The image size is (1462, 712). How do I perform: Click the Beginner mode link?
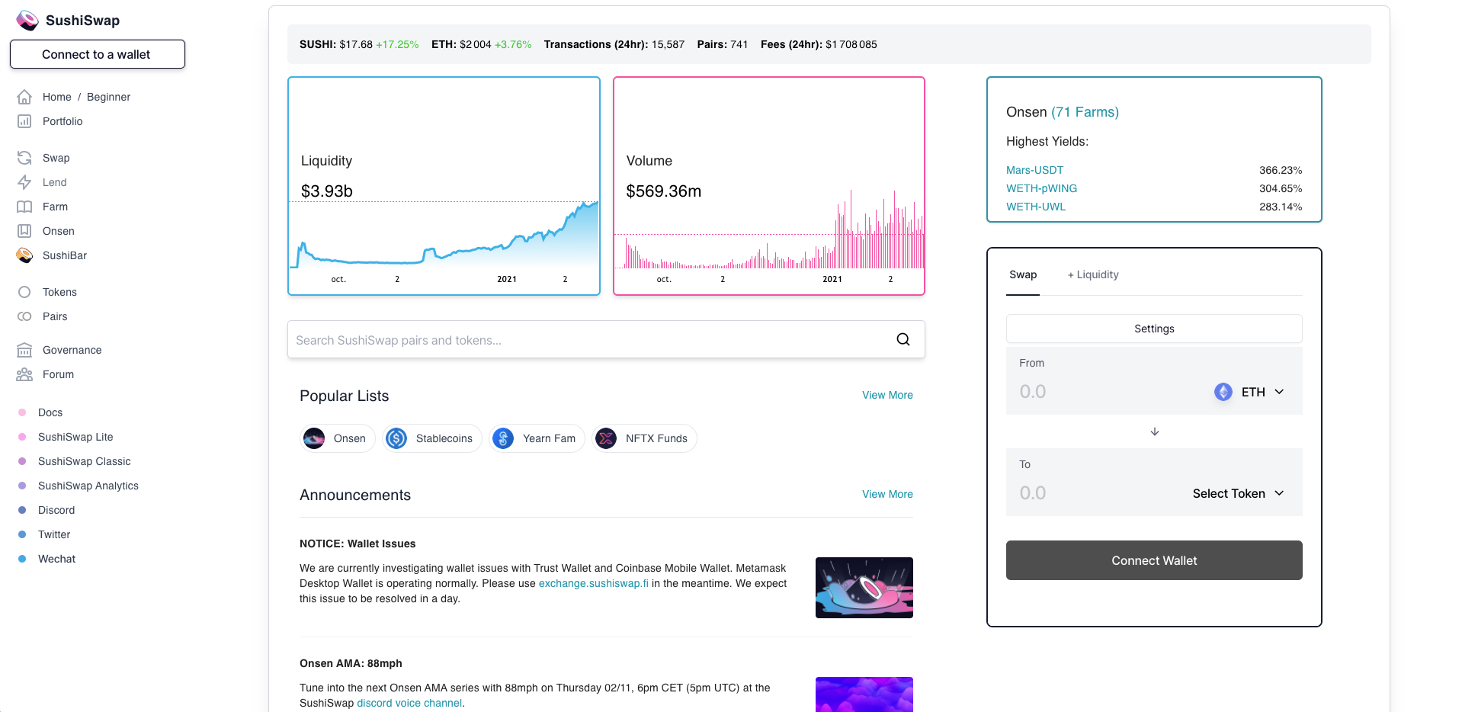pyautogui.click(x=108, y=97)
